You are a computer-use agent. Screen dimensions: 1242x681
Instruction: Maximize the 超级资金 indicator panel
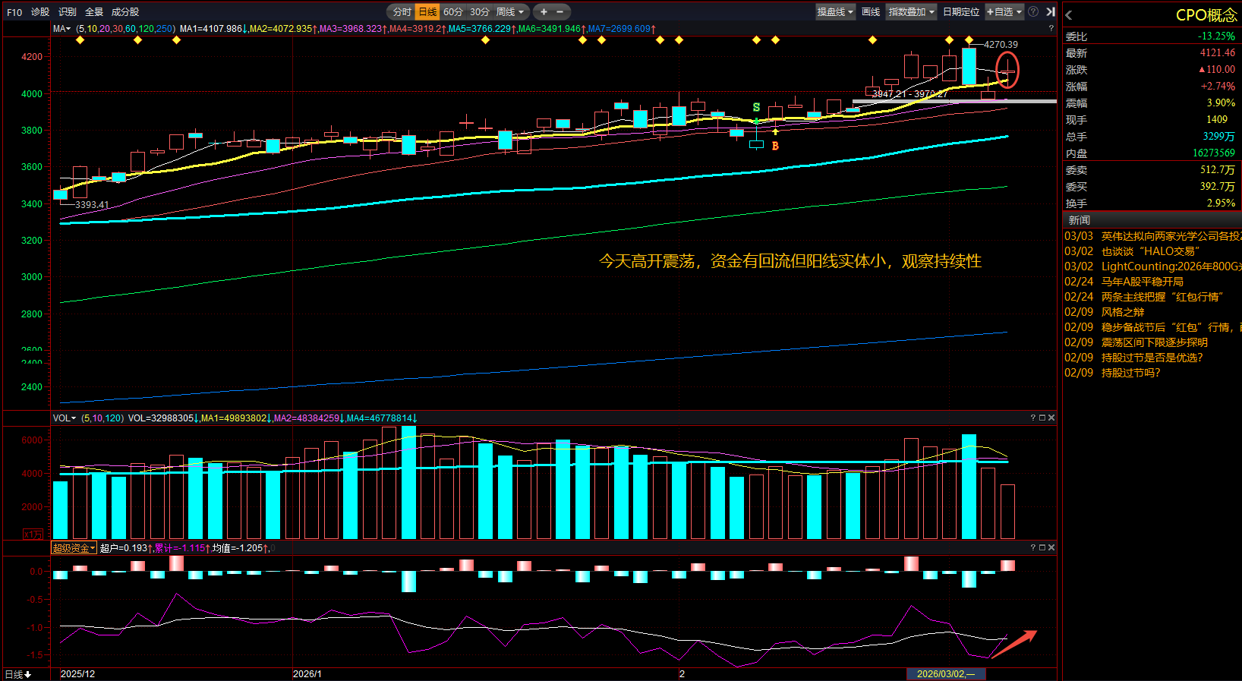[1042, 547]
